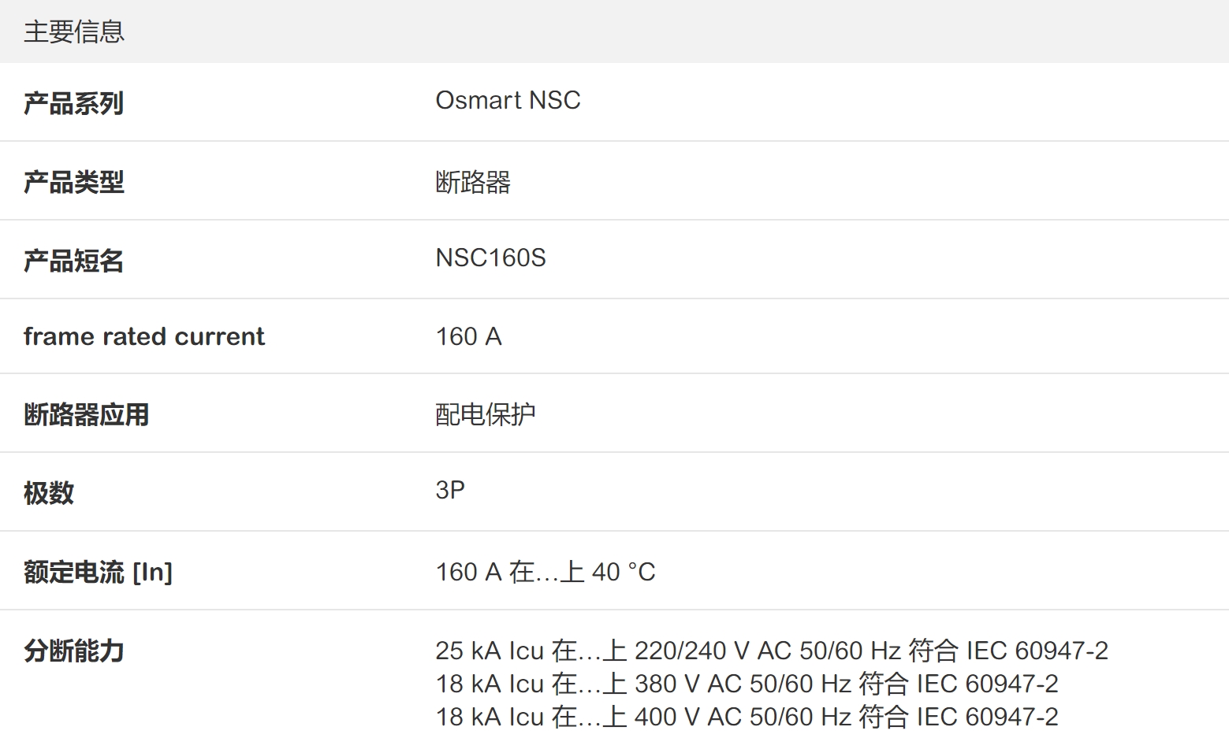
Task: Click the Osmart NSC product series value
Action: 508,101
